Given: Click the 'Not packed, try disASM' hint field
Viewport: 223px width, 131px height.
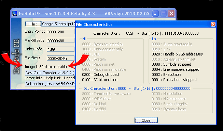Looking at the screenshot, I should point(50,84).
